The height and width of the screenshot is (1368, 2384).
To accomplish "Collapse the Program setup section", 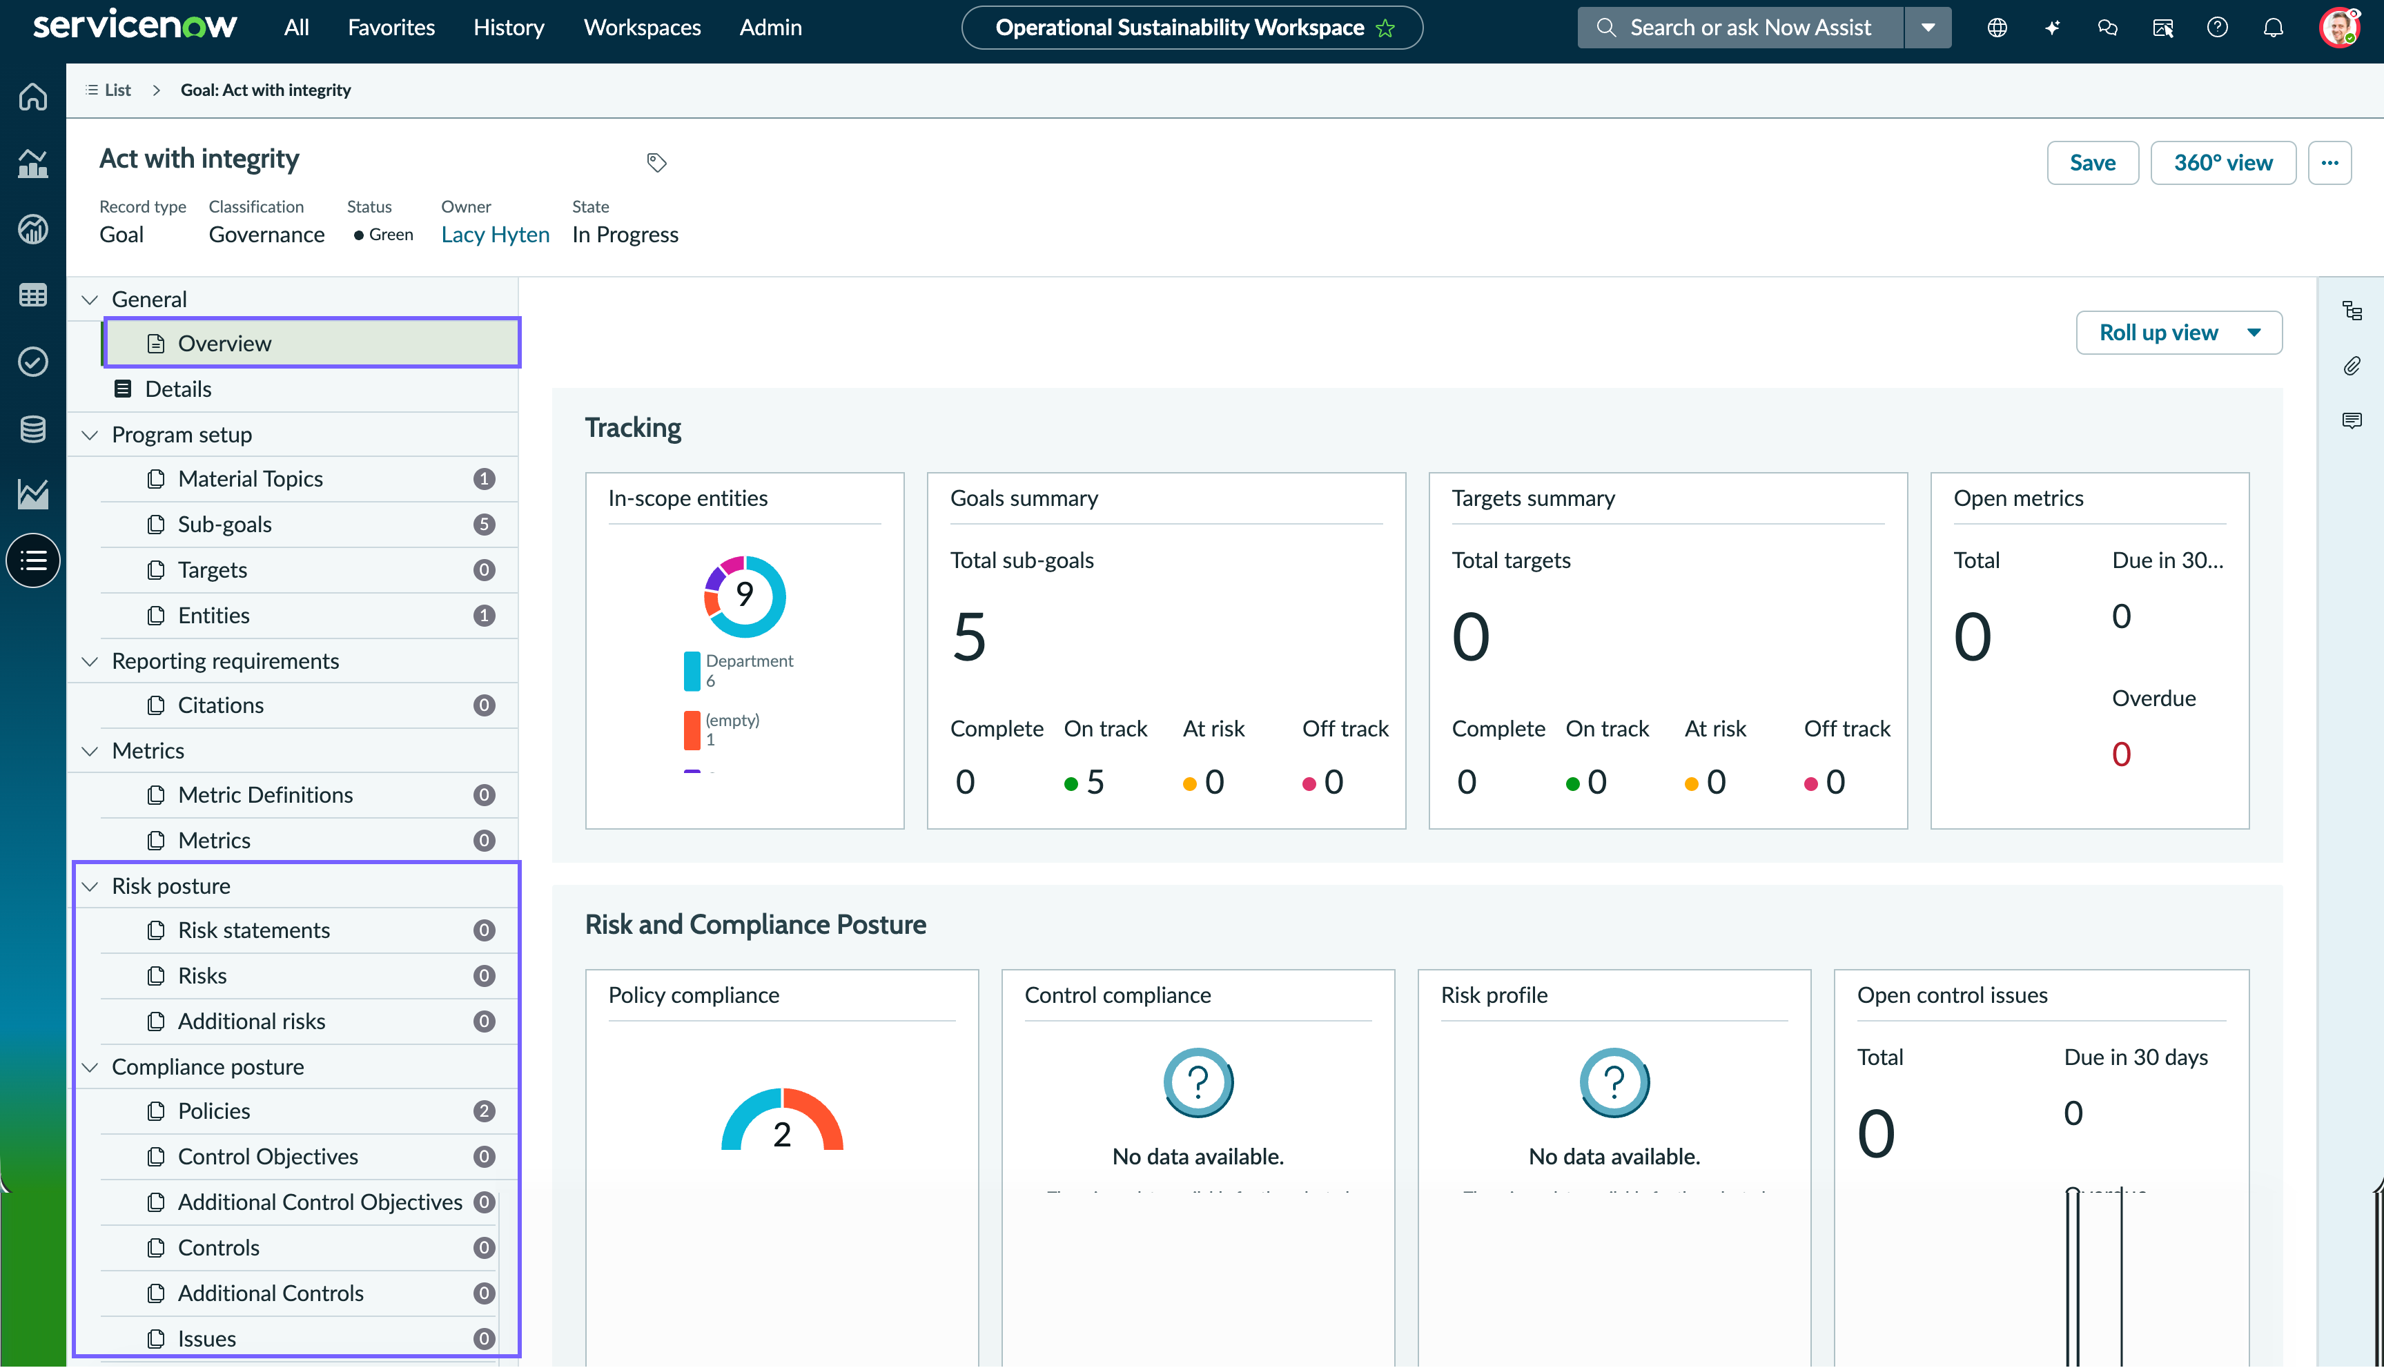I will click(x=90, y=435).
